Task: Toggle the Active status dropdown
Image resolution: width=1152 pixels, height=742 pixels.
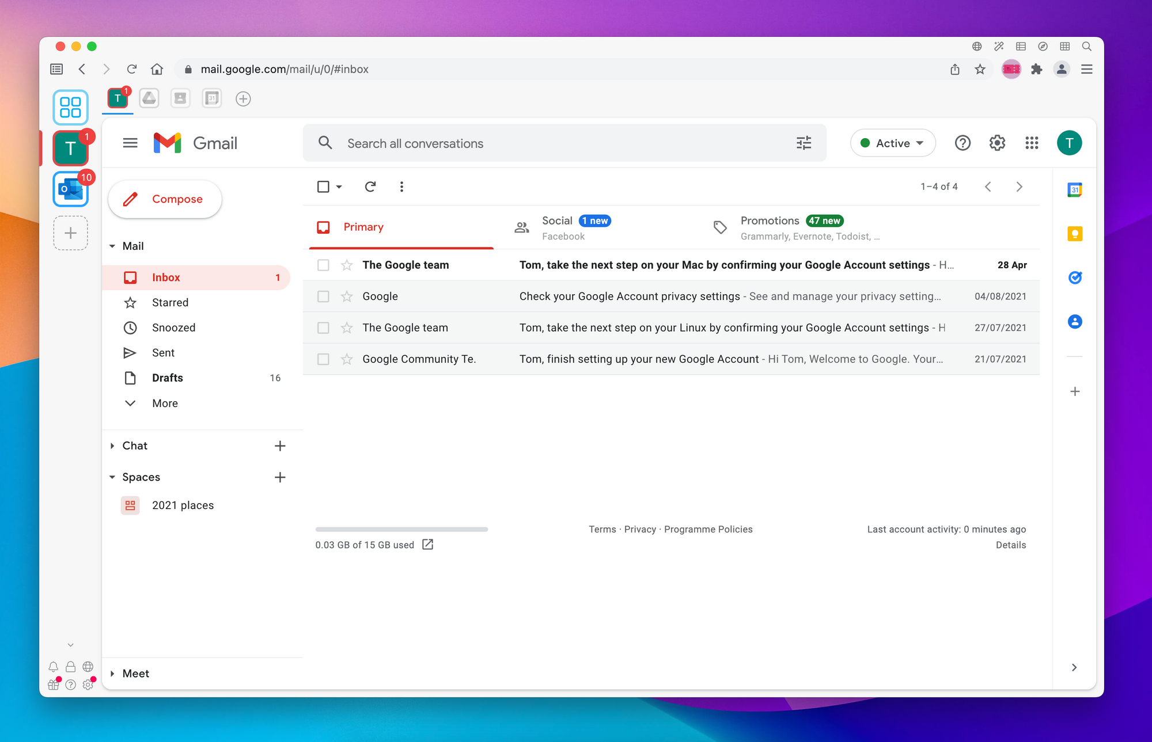Action: tap(893, 143)
